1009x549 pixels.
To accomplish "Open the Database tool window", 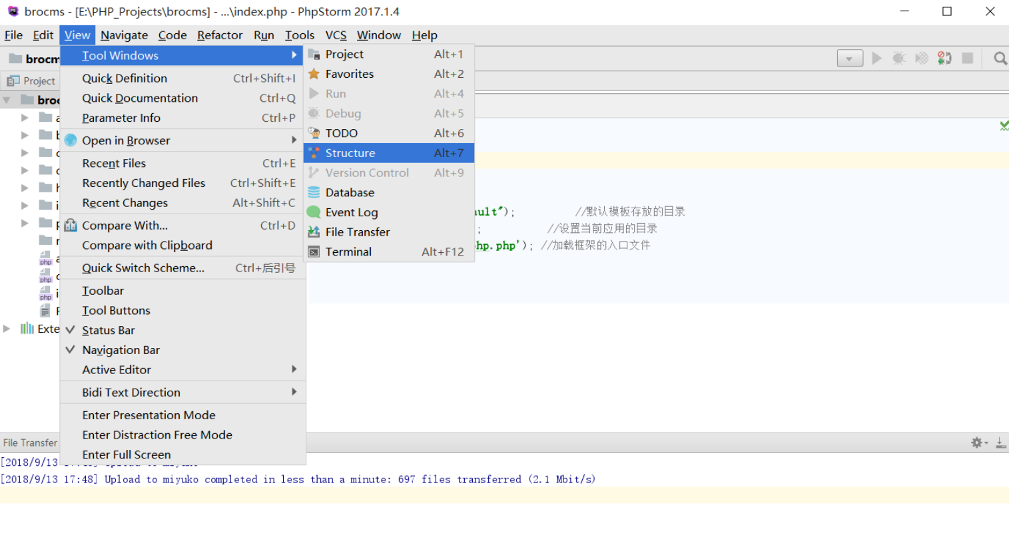I will click(x=389, y=192).
